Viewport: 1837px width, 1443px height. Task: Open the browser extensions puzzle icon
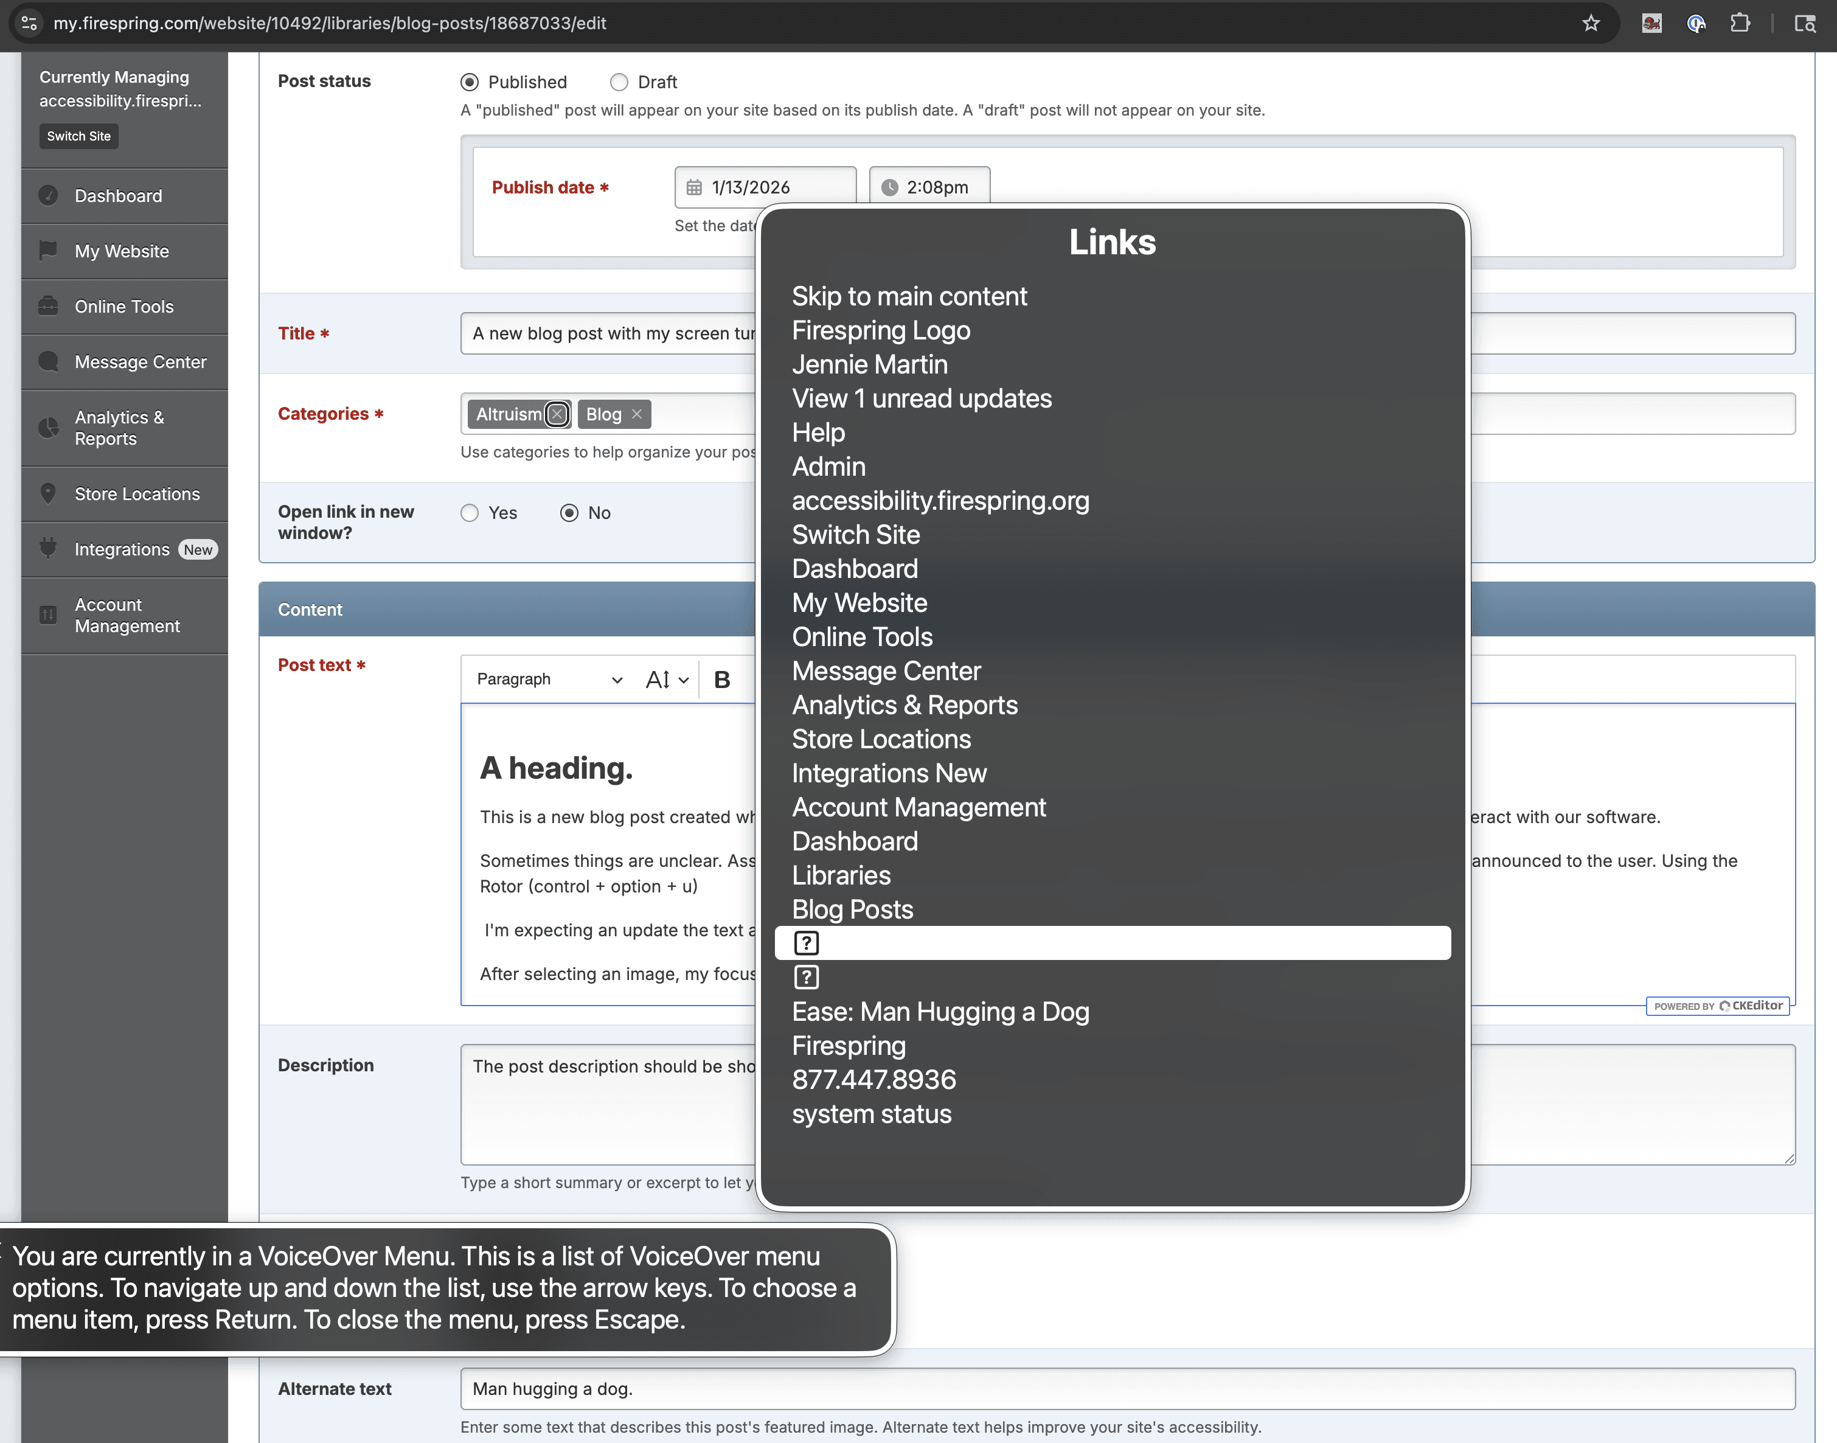(x=1740, y=24)
